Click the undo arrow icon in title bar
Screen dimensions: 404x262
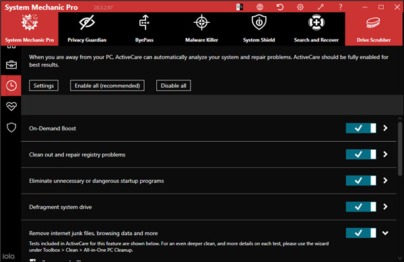(280, 7)
